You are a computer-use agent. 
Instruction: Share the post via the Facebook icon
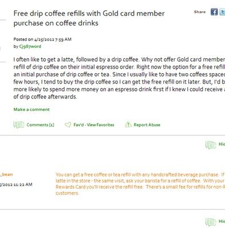(x=214, y=12)
